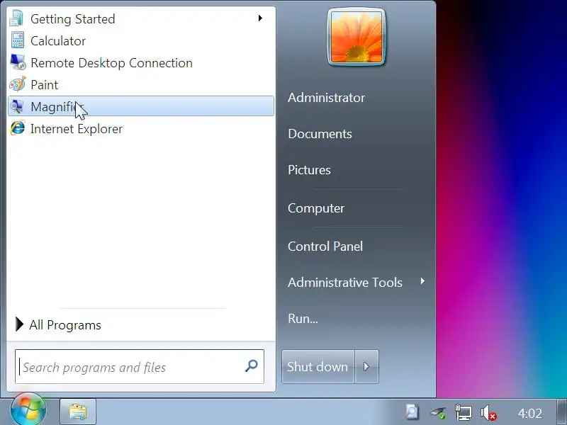Click the user account flower picture
567x425 pixels.
pos(357,38)
